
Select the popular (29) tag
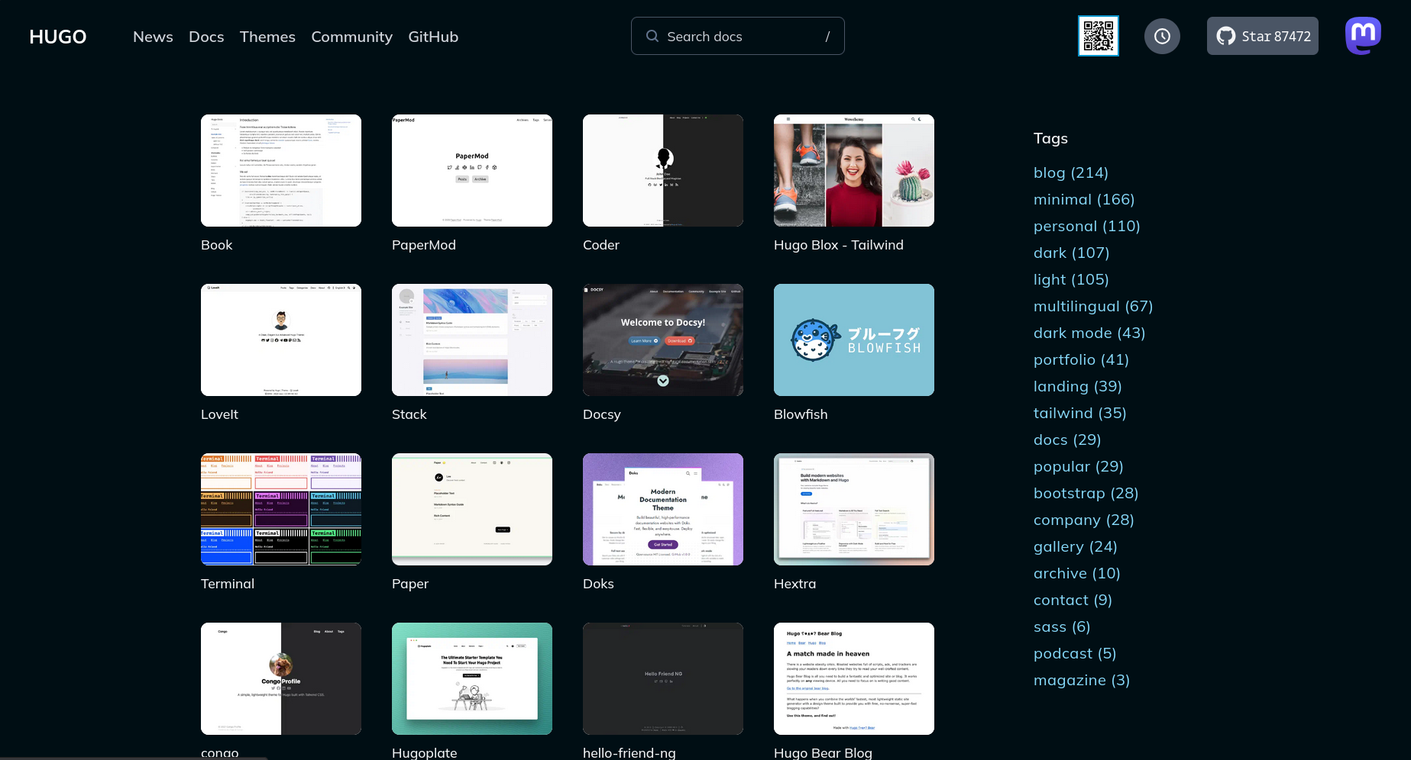(x=1079, y=466)
